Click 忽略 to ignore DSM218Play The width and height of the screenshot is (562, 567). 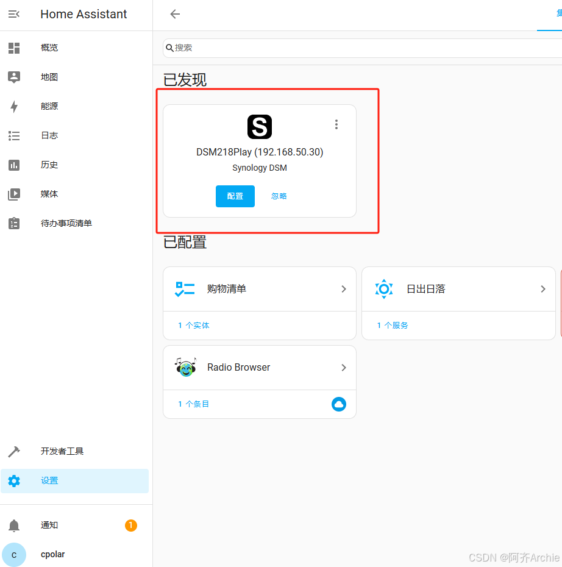click(x=279, y=196)
